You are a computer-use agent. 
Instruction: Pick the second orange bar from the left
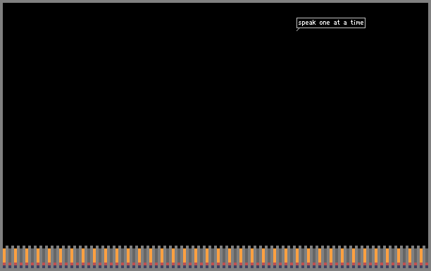15,255
